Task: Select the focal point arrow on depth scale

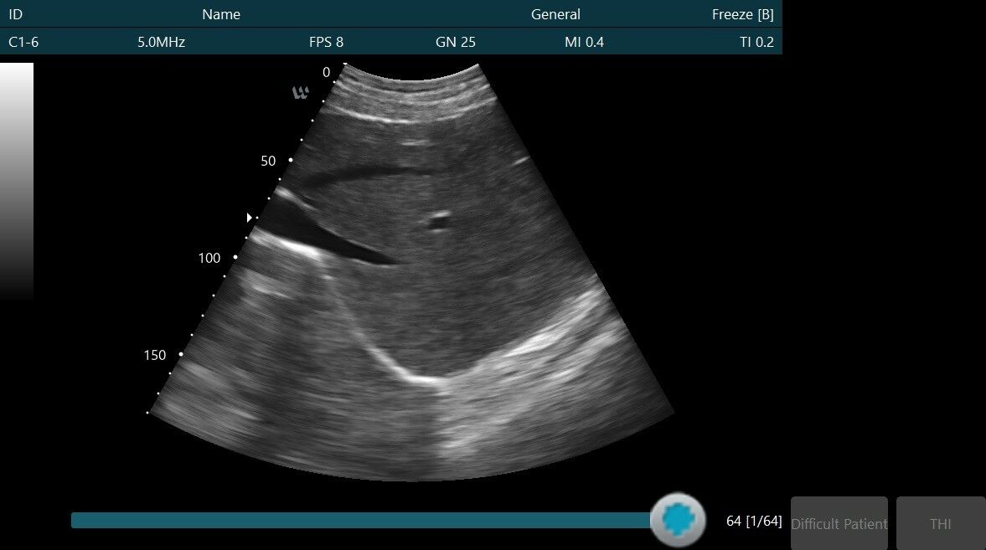Action: tap(249, 217)
